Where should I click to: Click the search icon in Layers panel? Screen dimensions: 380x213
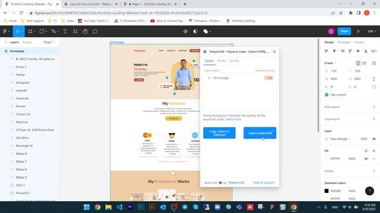5,42
